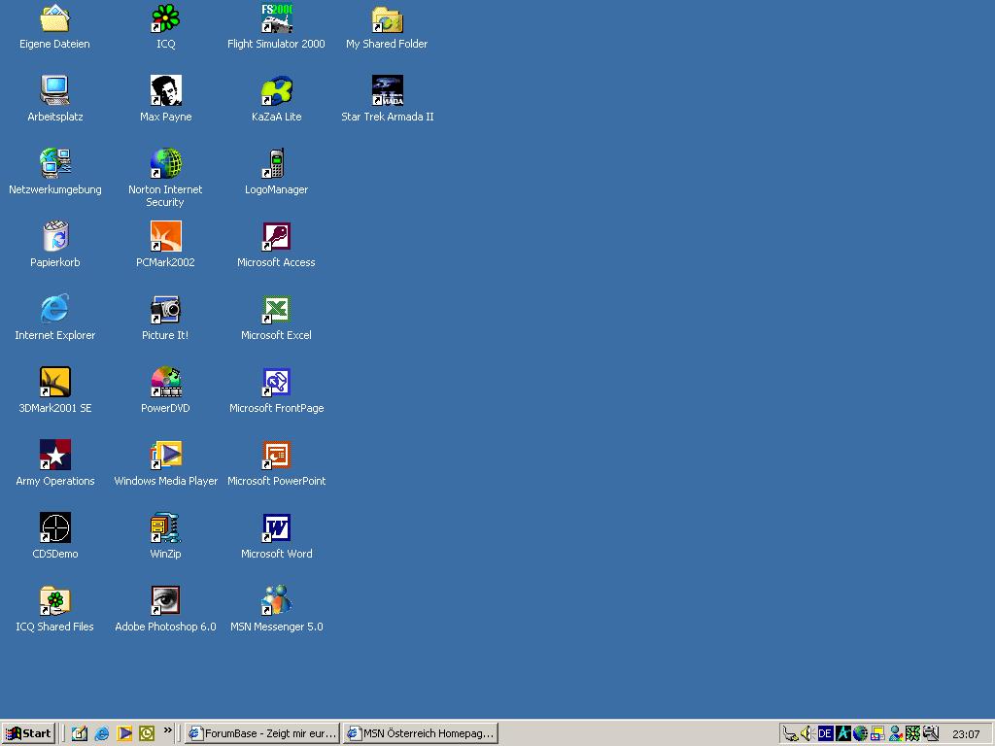Viewport: 995px width, 746px height.
Task: Click the safely remove hardware tray icon
Action: click(791, 733)
